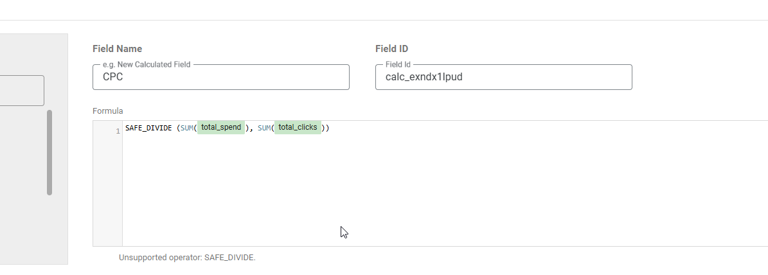Click the SUM keyword before total_clicks

click(x=264, y=128)
